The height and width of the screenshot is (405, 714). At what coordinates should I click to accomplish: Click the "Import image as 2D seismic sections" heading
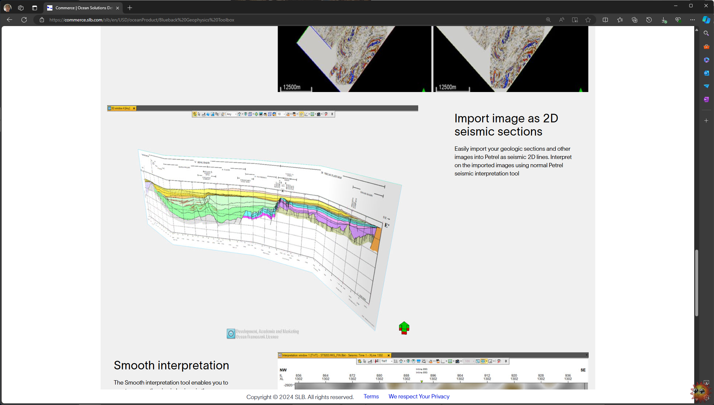tap(506, 125)
